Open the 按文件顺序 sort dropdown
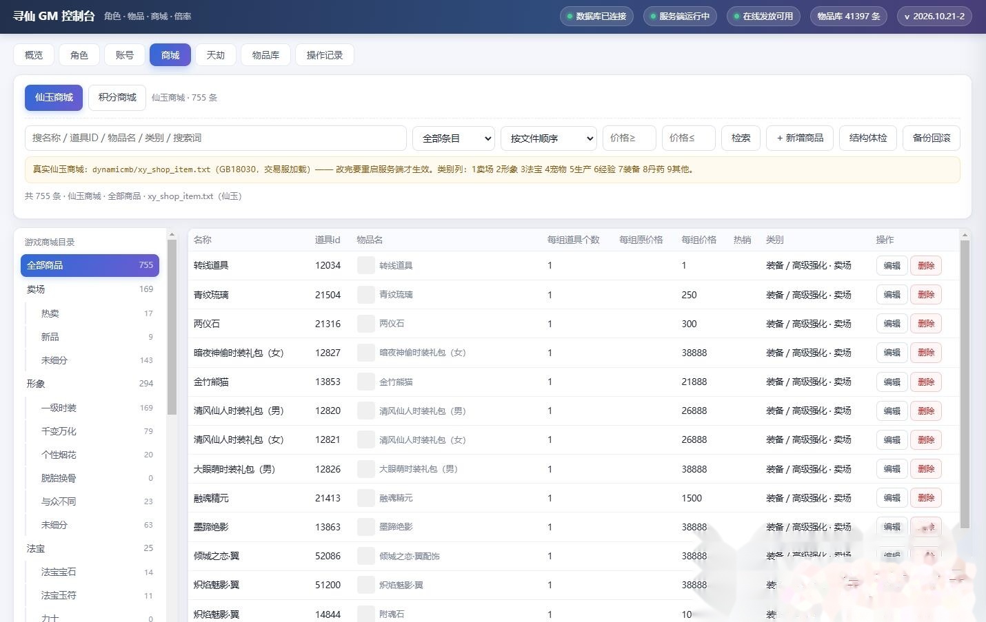 coord(549,138)
